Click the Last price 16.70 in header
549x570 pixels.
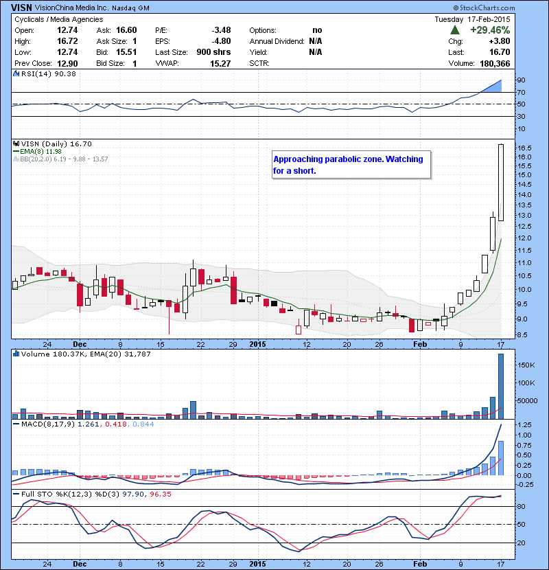(x=500, y=52)
